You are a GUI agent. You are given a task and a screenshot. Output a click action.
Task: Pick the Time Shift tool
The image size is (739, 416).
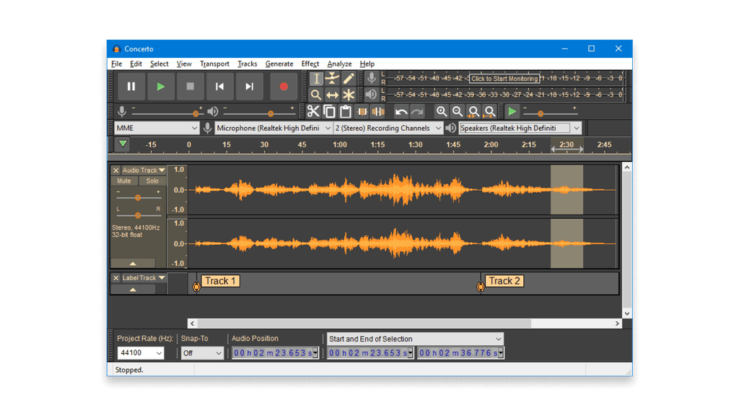[333, 95]
